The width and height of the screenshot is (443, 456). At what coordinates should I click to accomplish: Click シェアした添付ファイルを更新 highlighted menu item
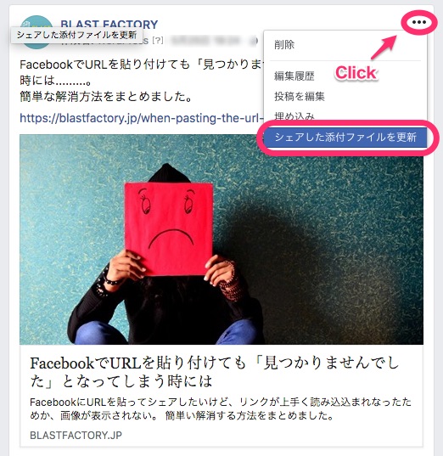coord(345,137)
